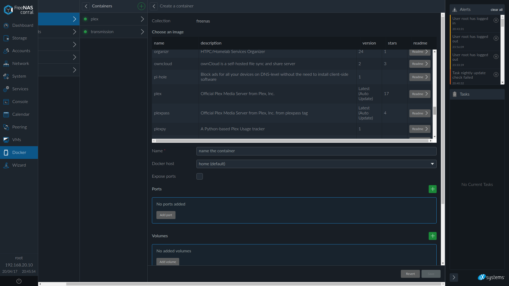Image resolution: width=509 pixels, height=286 pixels.
Task: Click the Readme button for owncloud
Action: pyautogui.click(x=419, y=64)
